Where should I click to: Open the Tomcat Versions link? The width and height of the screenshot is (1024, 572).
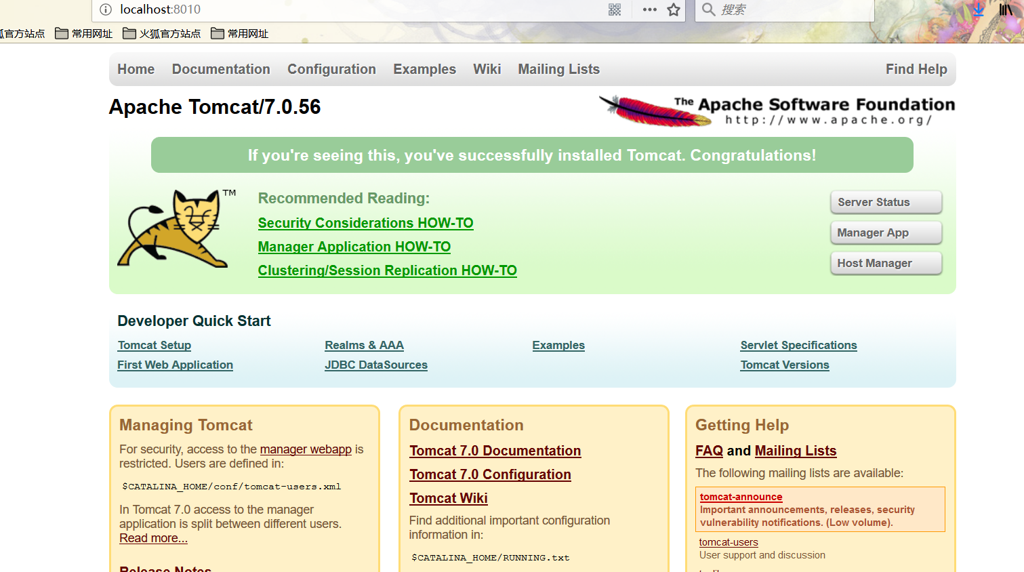pos(785,365)
